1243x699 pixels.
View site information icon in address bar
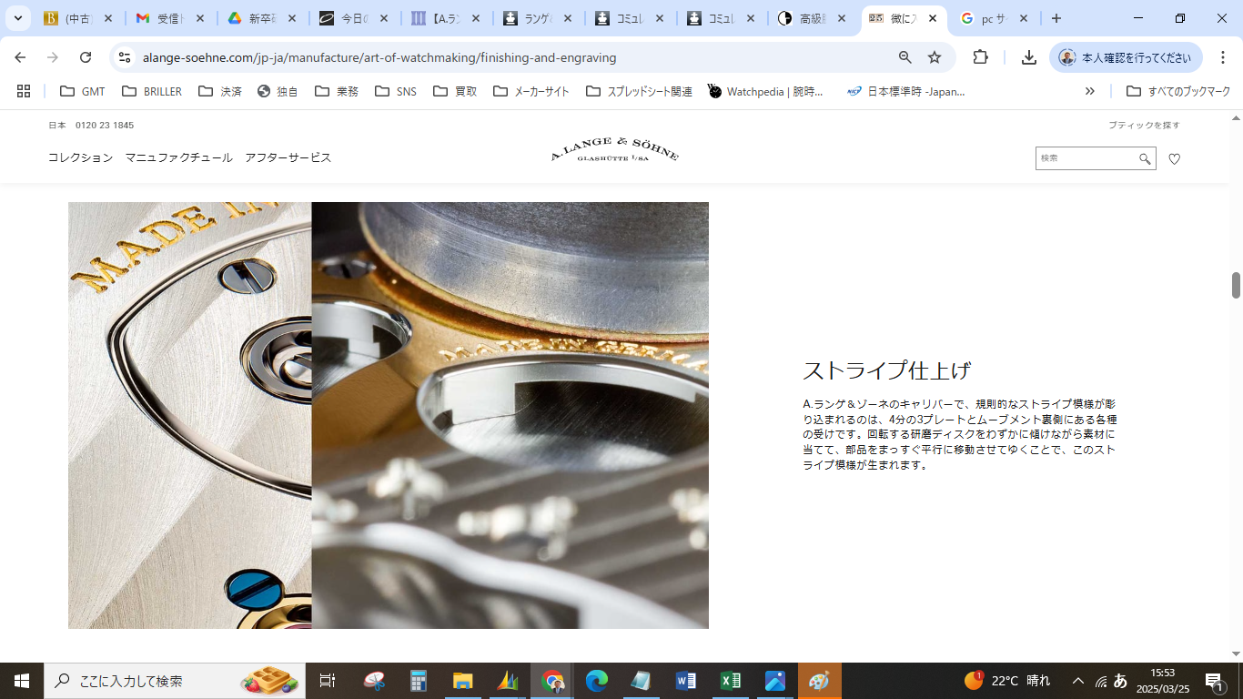(x=126, y=57)
